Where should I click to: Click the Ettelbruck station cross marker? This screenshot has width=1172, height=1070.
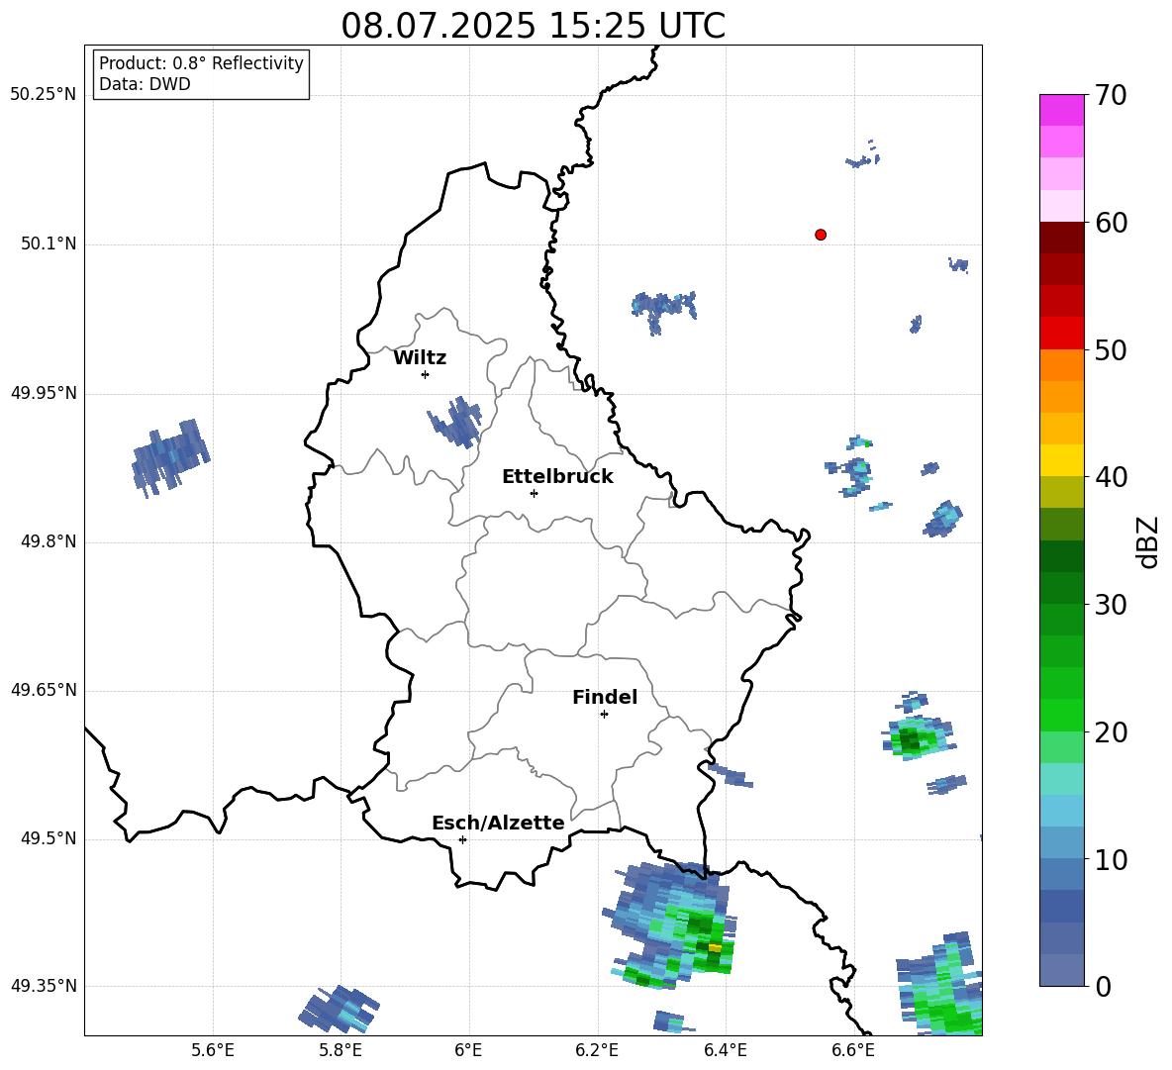[x=534, y=493]
